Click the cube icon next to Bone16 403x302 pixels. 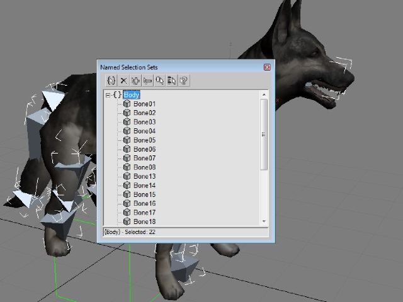[127, 203]
